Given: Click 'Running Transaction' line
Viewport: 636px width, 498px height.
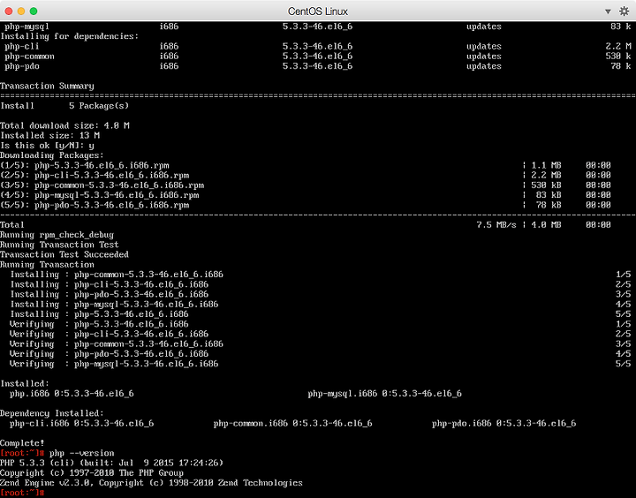Looking at the screenshot, I should click(x=47, y=264).
